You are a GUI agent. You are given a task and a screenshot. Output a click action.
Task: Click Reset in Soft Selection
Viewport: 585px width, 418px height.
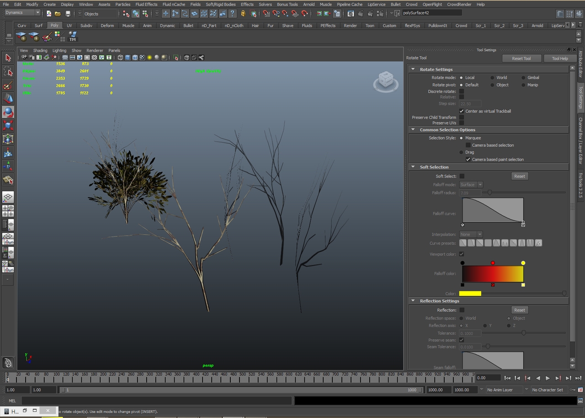[x=519, y=176]
